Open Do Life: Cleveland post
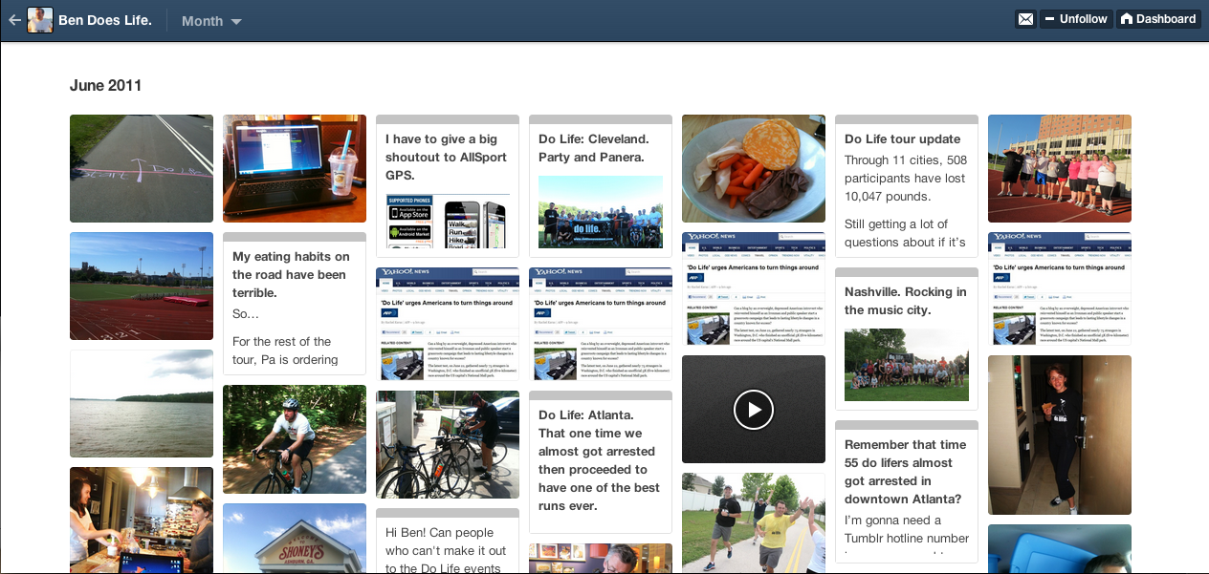The image size is (1209, 574). click(601, 186)
